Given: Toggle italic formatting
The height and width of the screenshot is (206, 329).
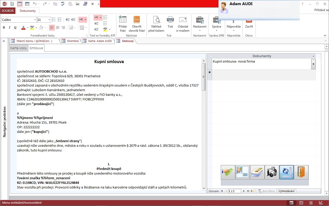Looking at the screenshot, I should (x=10, y=28).
